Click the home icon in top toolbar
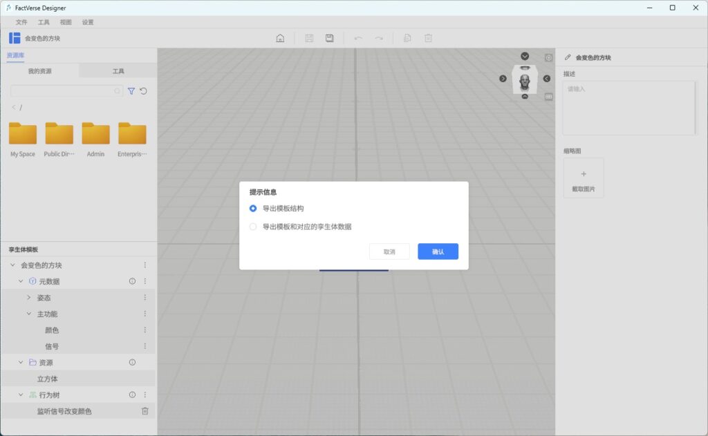This screenshot has height=436, width=708. (x=280, y=38)
